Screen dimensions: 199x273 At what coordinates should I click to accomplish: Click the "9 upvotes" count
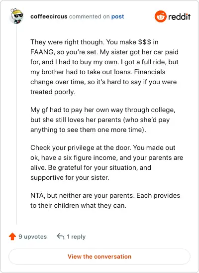pyautogui.click(x=33, y=237)
